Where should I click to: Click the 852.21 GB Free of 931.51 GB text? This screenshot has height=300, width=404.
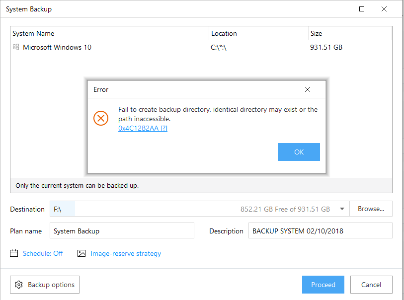[x=285, y=209]
